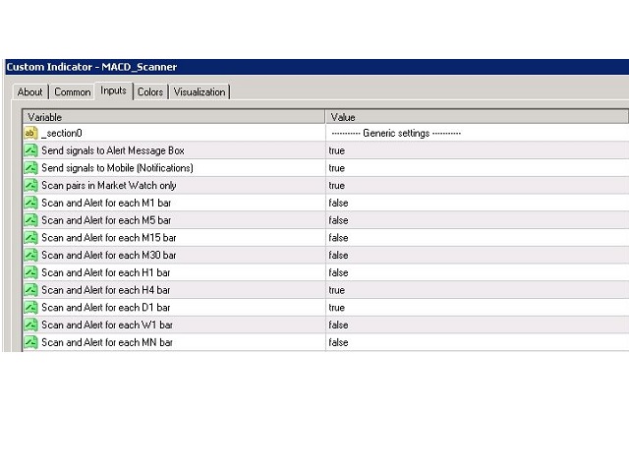The height and width of the screenshot is (472, 629).
Task: Click the icon beside Scan and Alert for each H4 bar
Action: [x=30, y=290]
